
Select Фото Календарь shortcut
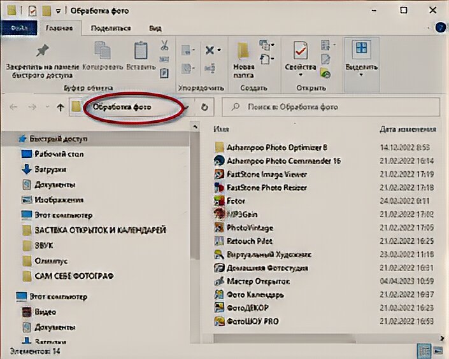point(249,295)
